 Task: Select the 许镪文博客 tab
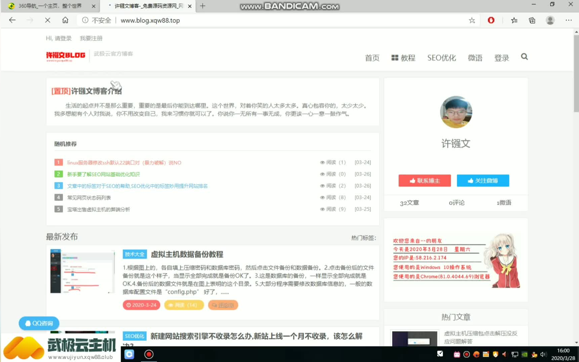click(147, 6)
